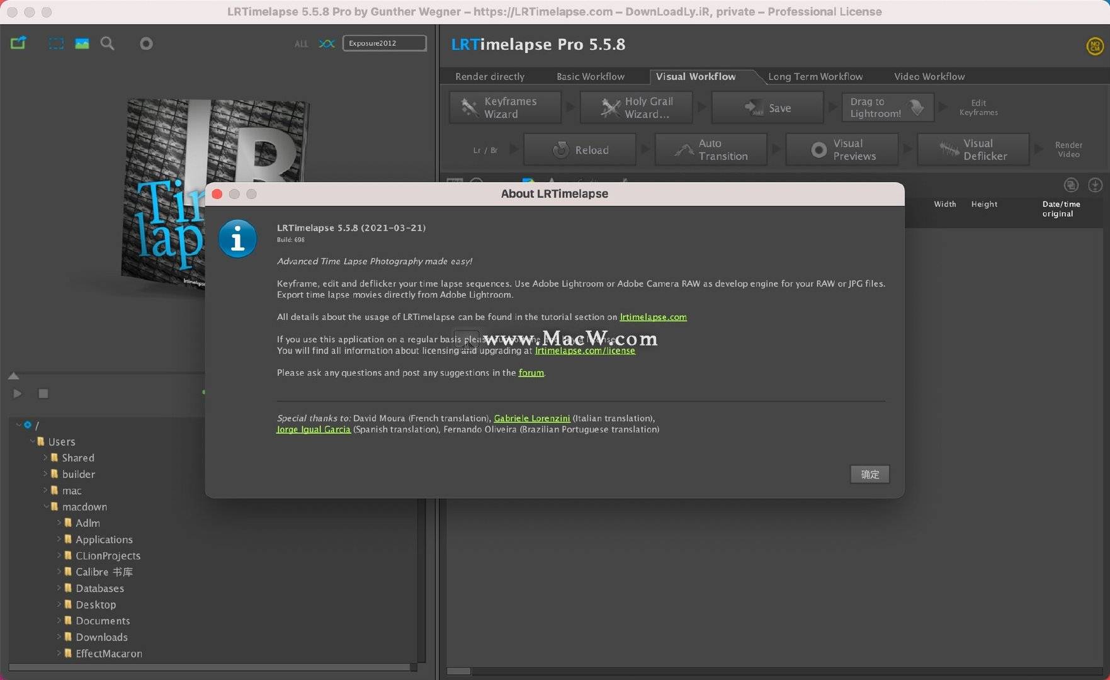Open the forum link
Image resolution: width=1110 pixels, height=680 pixels.
pos(531,373)
